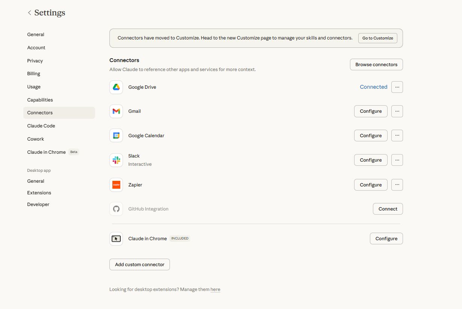
Task: Click the back arrow beside Settings
Action: [29, 12]
